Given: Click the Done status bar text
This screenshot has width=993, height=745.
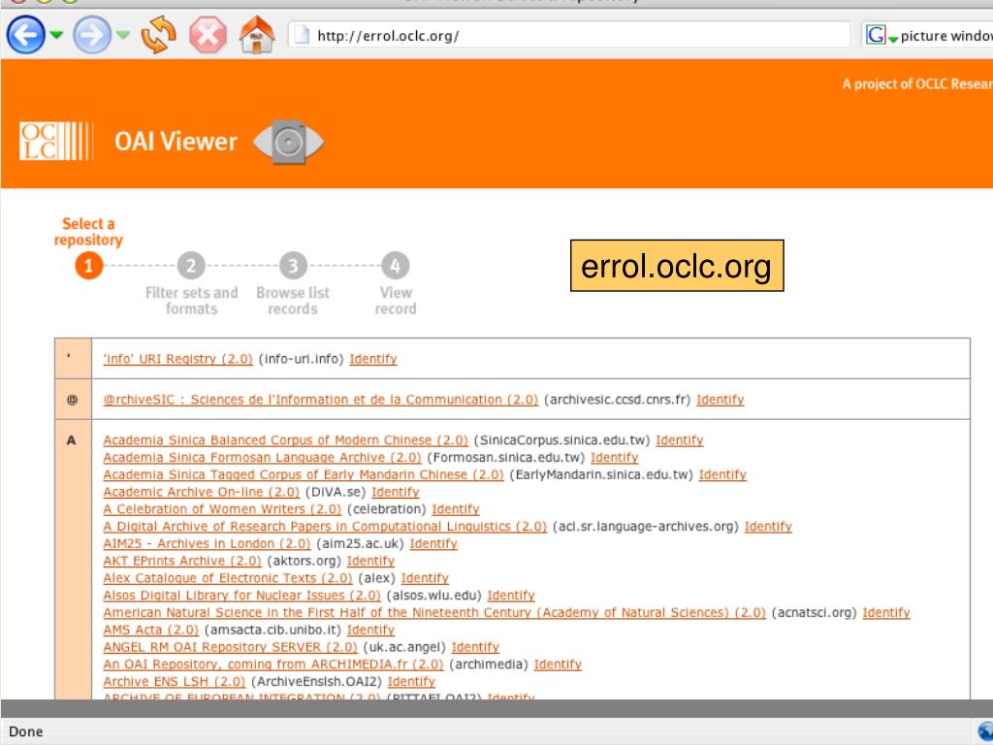Looking at the screenshot, I should click(x=26, y=731).
